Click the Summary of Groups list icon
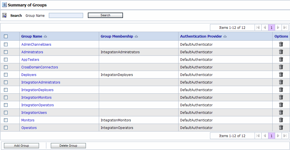Screen dimensions: 290x150 click(4, 5)
